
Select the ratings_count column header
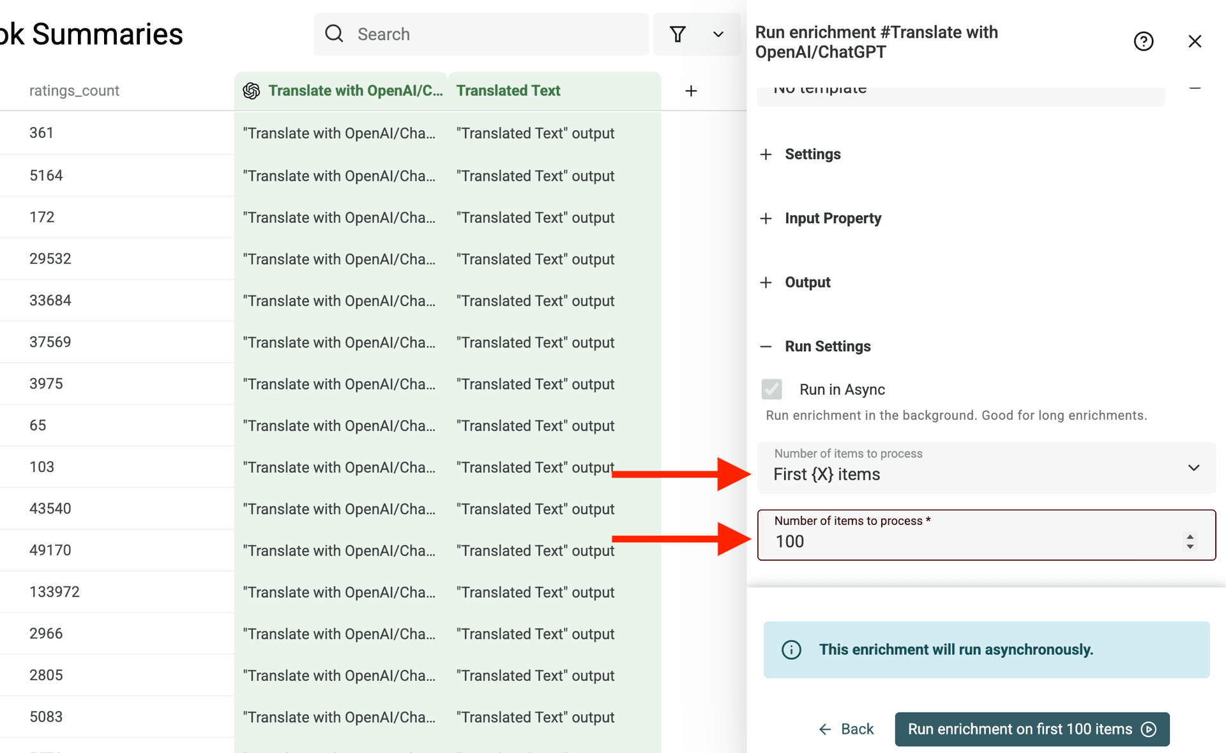click(x=74, y=91)
